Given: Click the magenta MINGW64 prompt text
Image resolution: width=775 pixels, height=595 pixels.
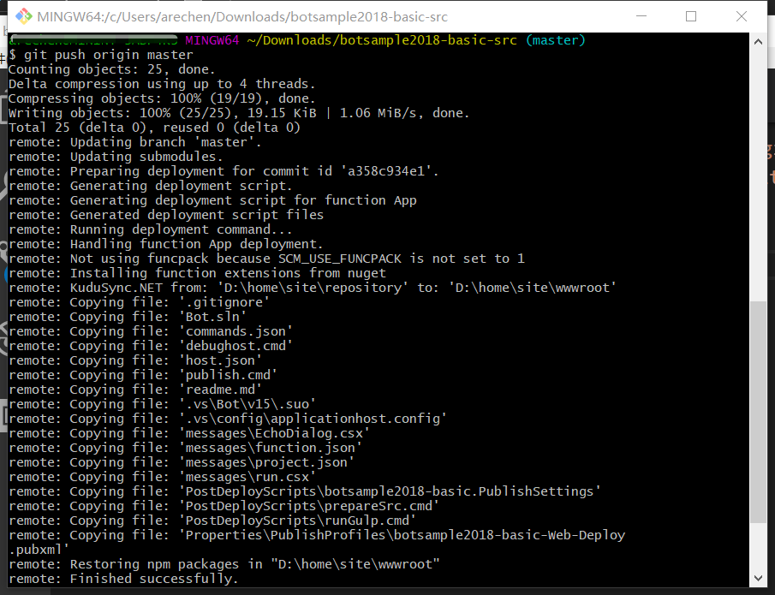Looking at the screenshot, I should pos(216,40).
